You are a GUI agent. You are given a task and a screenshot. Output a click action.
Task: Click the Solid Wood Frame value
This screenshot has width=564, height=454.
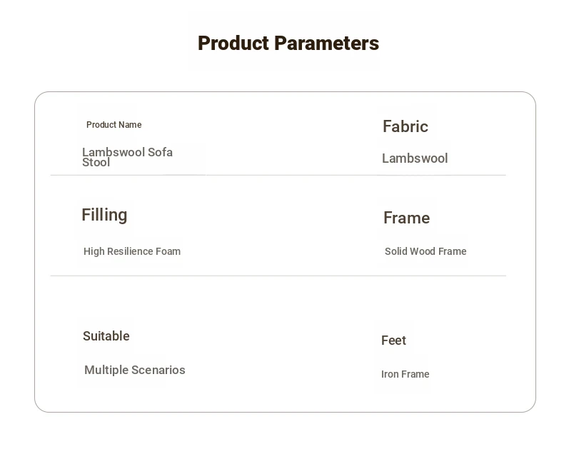425,251
